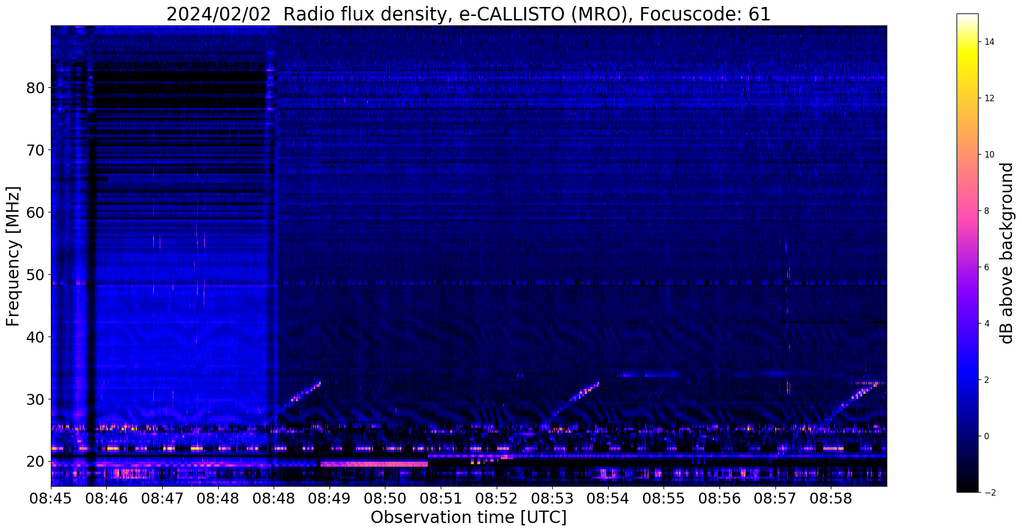Click the 50 MHz frequency tick label
Viewport: 1022px width, 532px height.
(35, 275)
